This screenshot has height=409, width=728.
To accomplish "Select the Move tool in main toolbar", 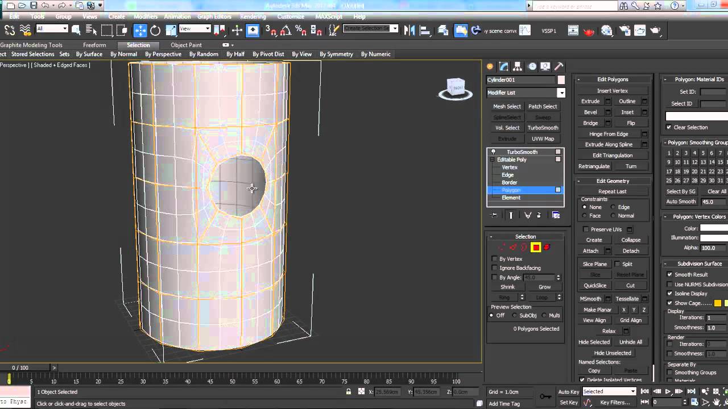I will click(140, 30).
